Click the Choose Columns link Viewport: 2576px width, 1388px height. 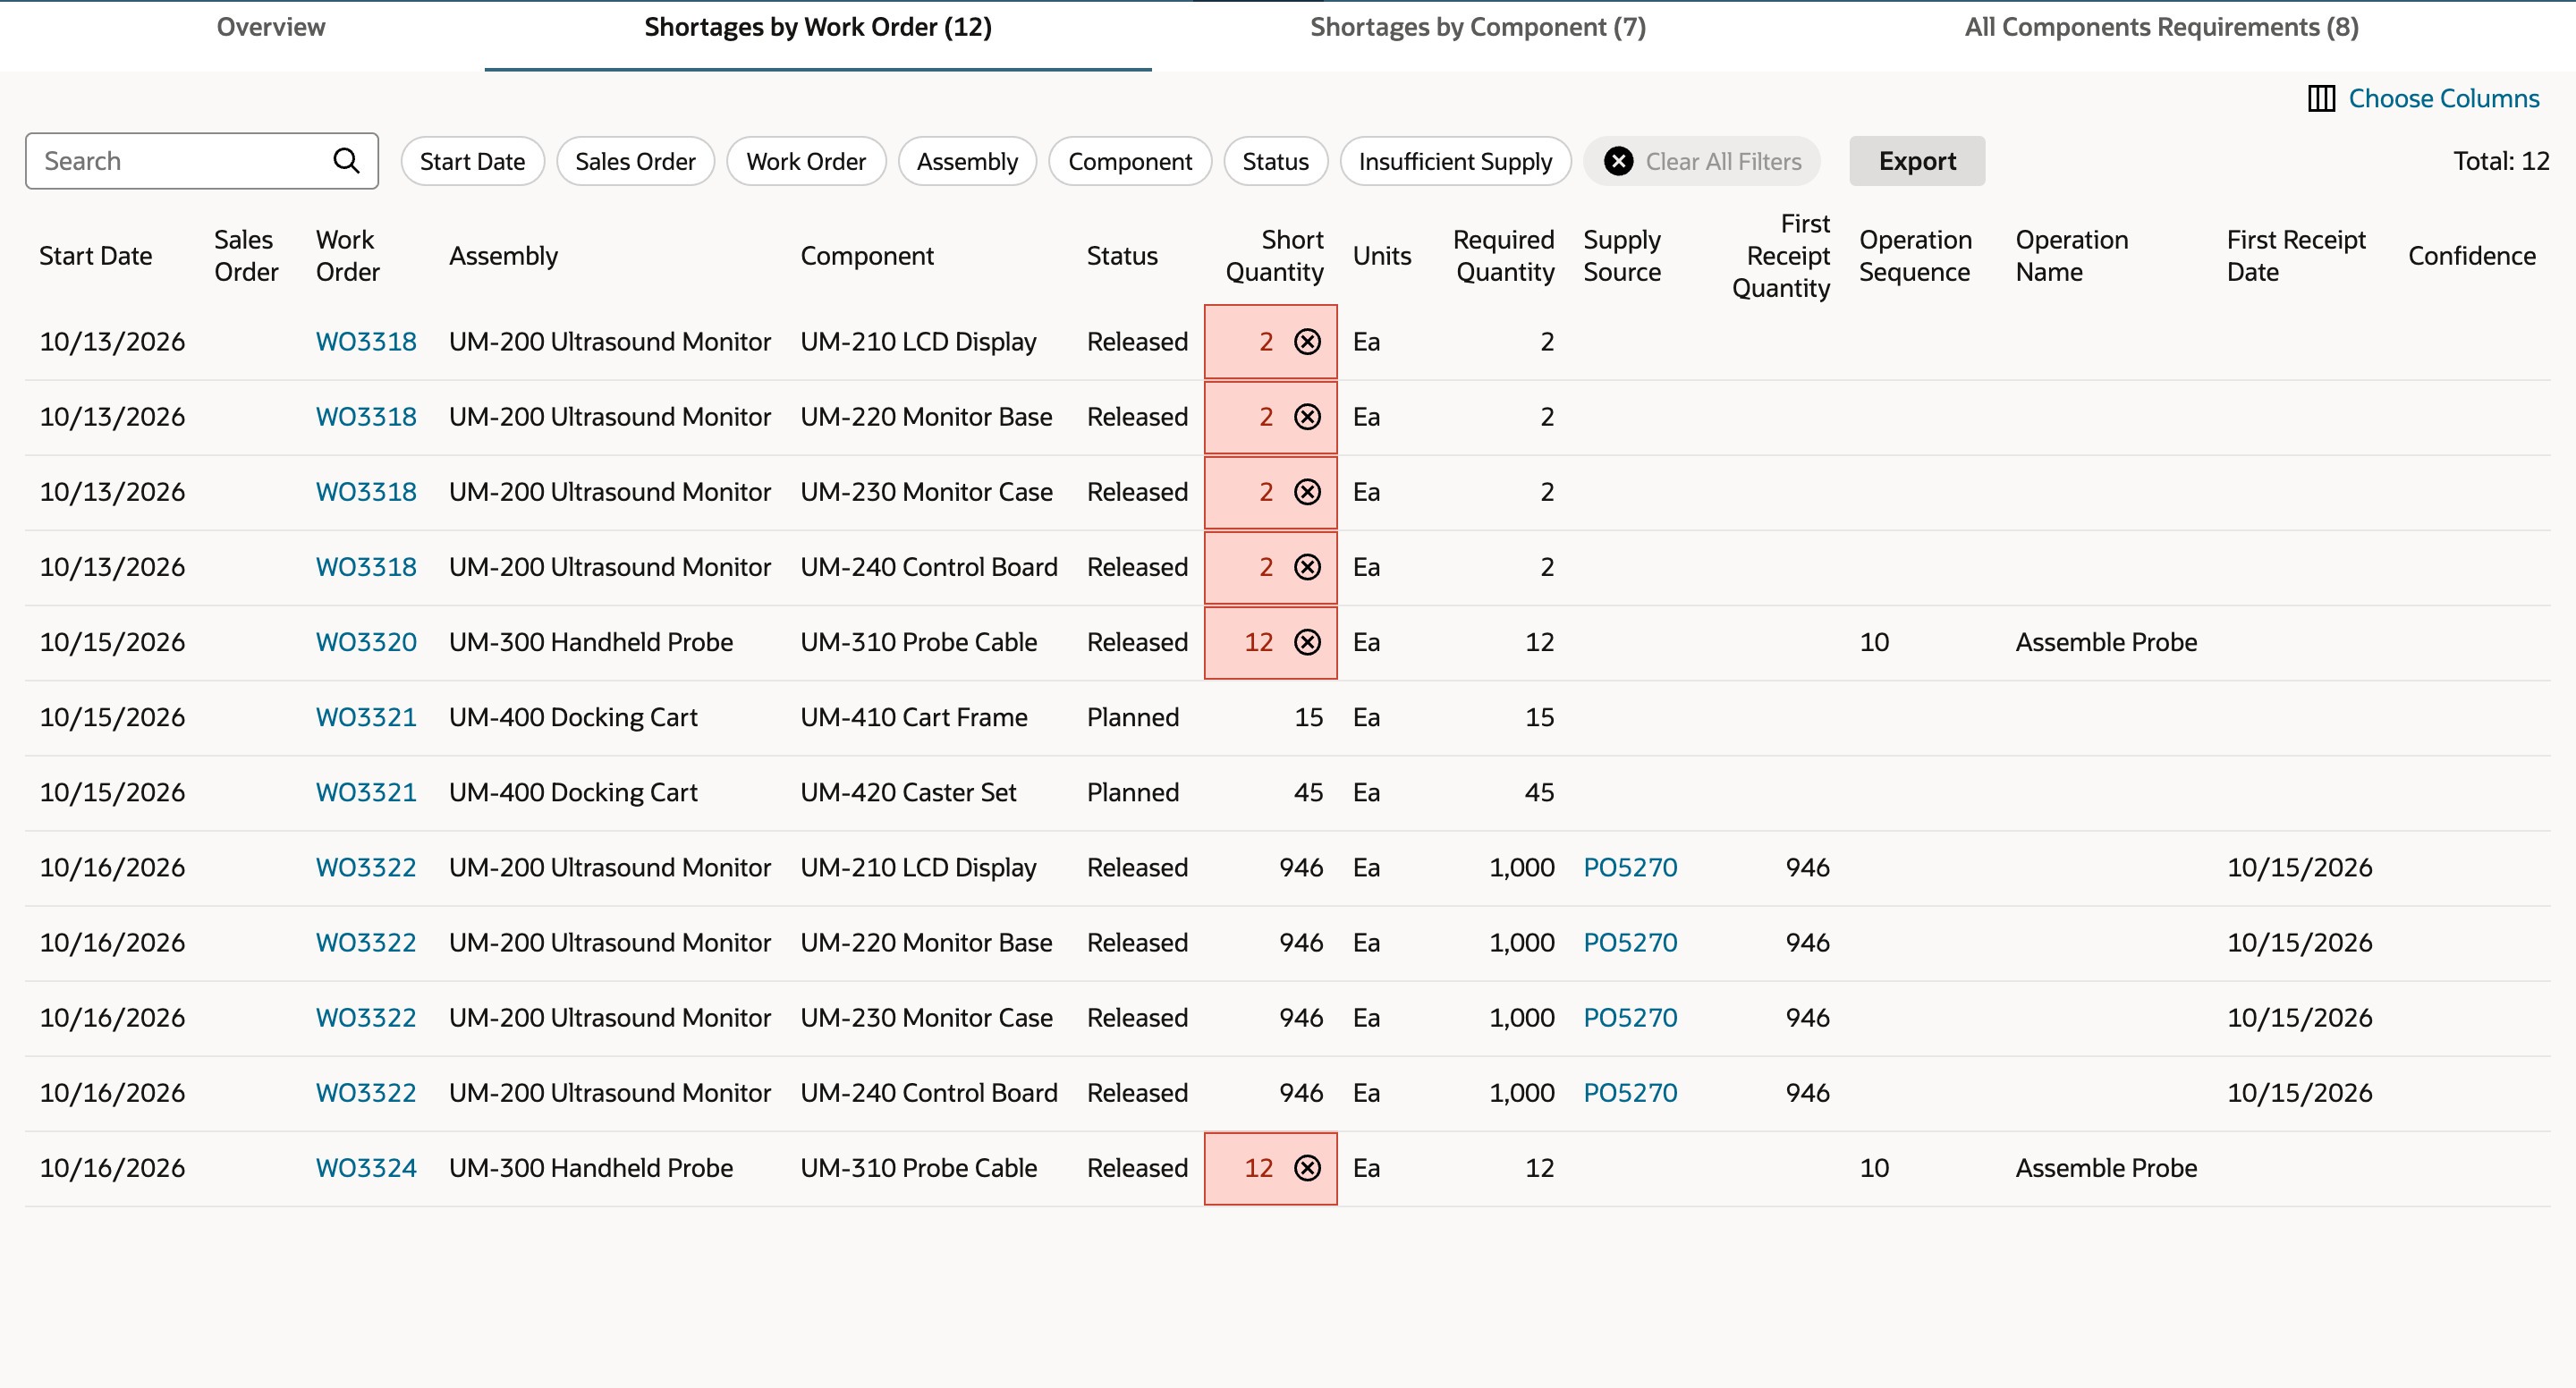point(2444,99)
